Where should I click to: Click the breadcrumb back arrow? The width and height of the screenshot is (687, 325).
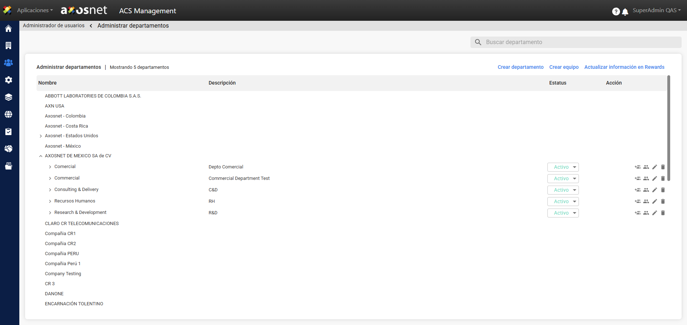91,26
